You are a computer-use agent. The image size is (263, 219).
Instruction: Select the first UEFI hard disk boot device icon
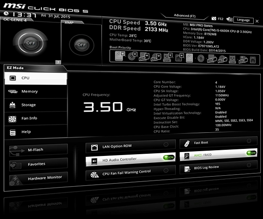[119, 56]
